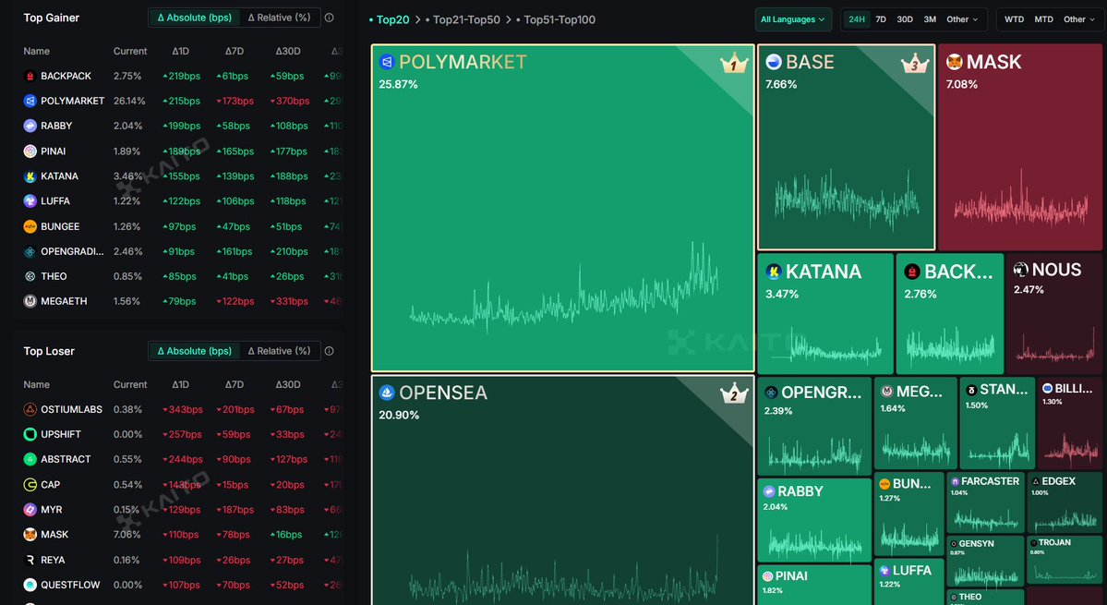Select the Top21-Top50 tab

[x=463, y=19]
